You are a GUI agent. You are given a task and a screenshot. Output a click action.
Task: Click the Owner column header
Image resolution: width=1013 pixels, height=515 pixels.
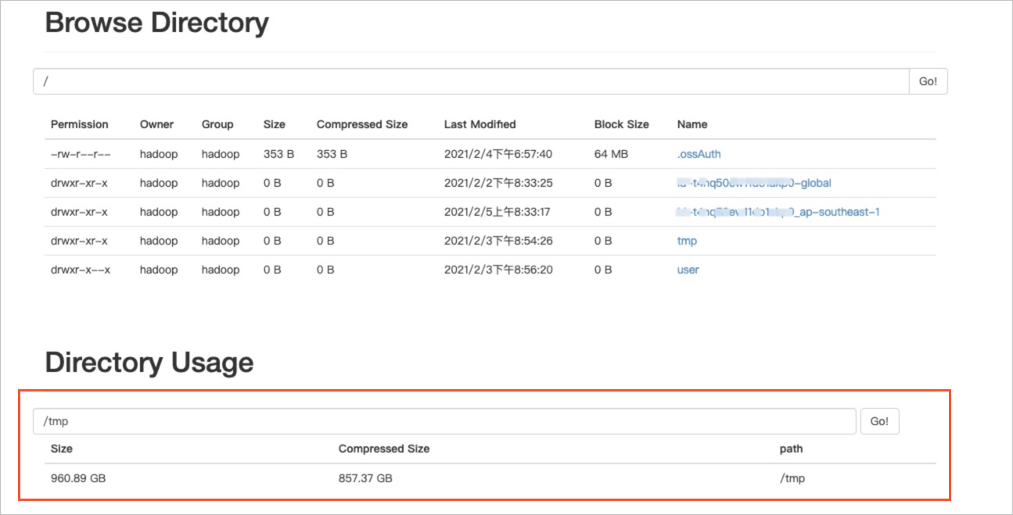(x=156, y=124)
